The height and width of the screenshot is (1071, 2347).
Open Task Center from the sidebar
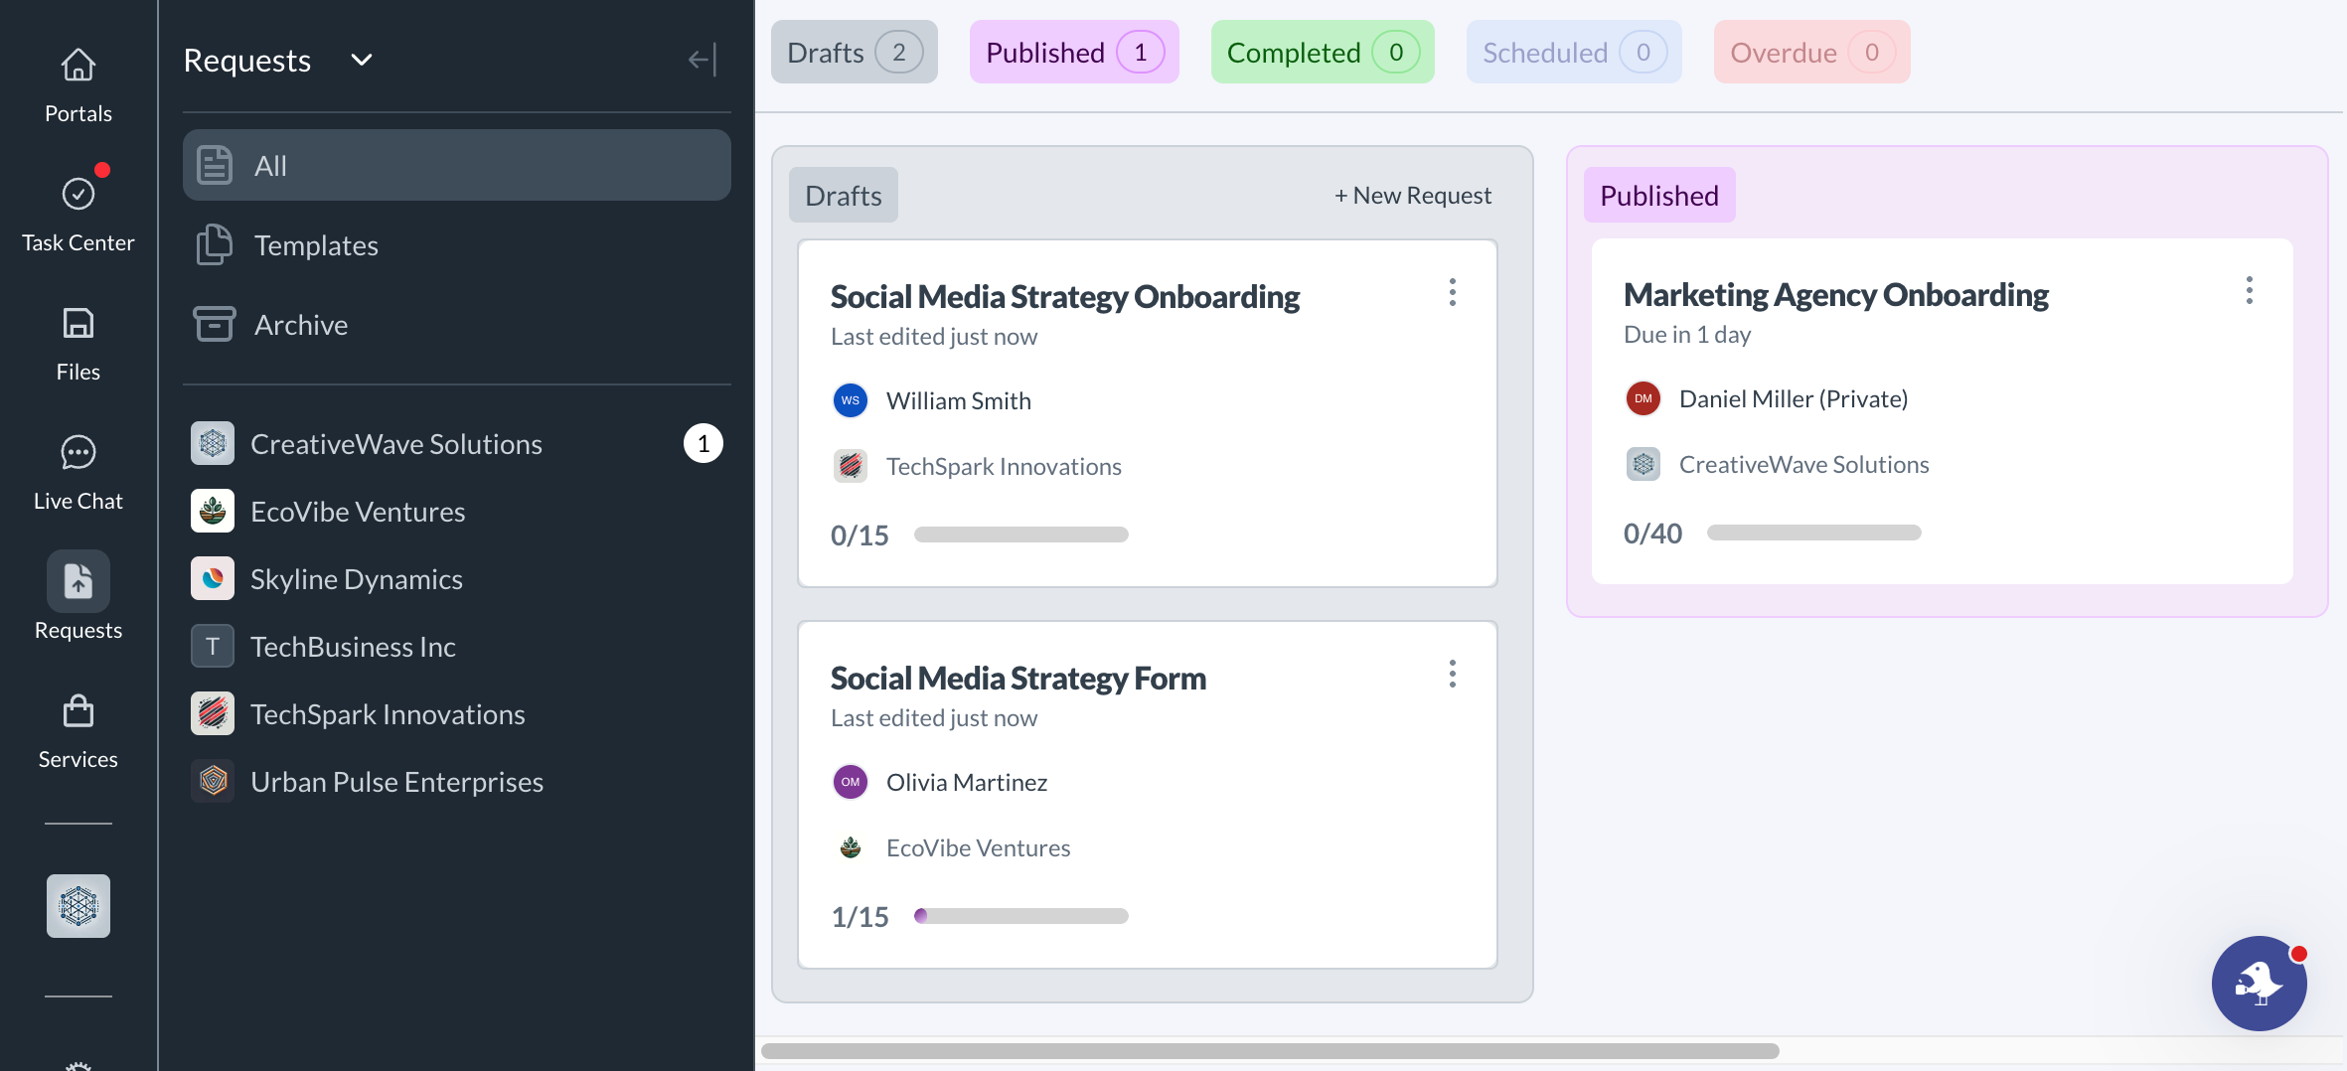(x=78, y=196)
